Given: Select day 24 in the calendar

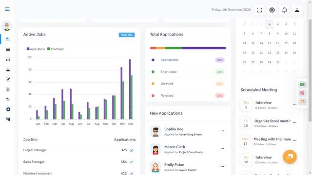Looking at the screenshot, I should click(x=286, y=53).
